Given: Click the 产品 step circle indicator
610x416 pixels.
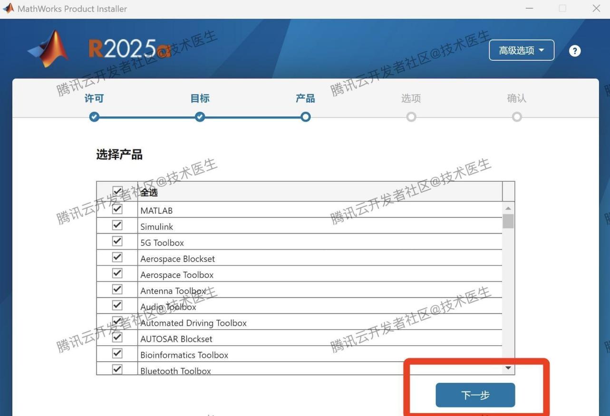Looking at the screenshot, I should pyautogui.click(x=306, y=116).
